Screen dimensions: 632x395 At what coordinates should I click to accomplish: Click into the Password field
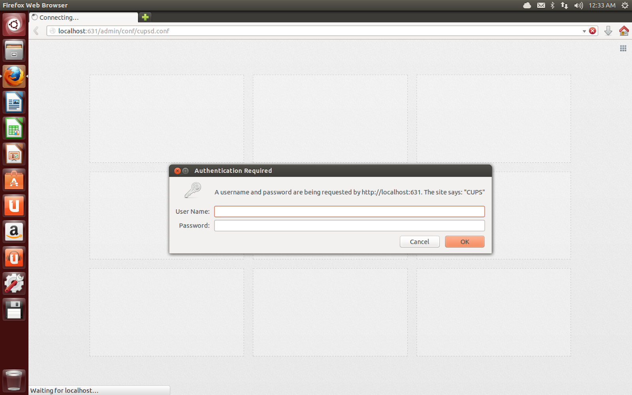(349, 226)
